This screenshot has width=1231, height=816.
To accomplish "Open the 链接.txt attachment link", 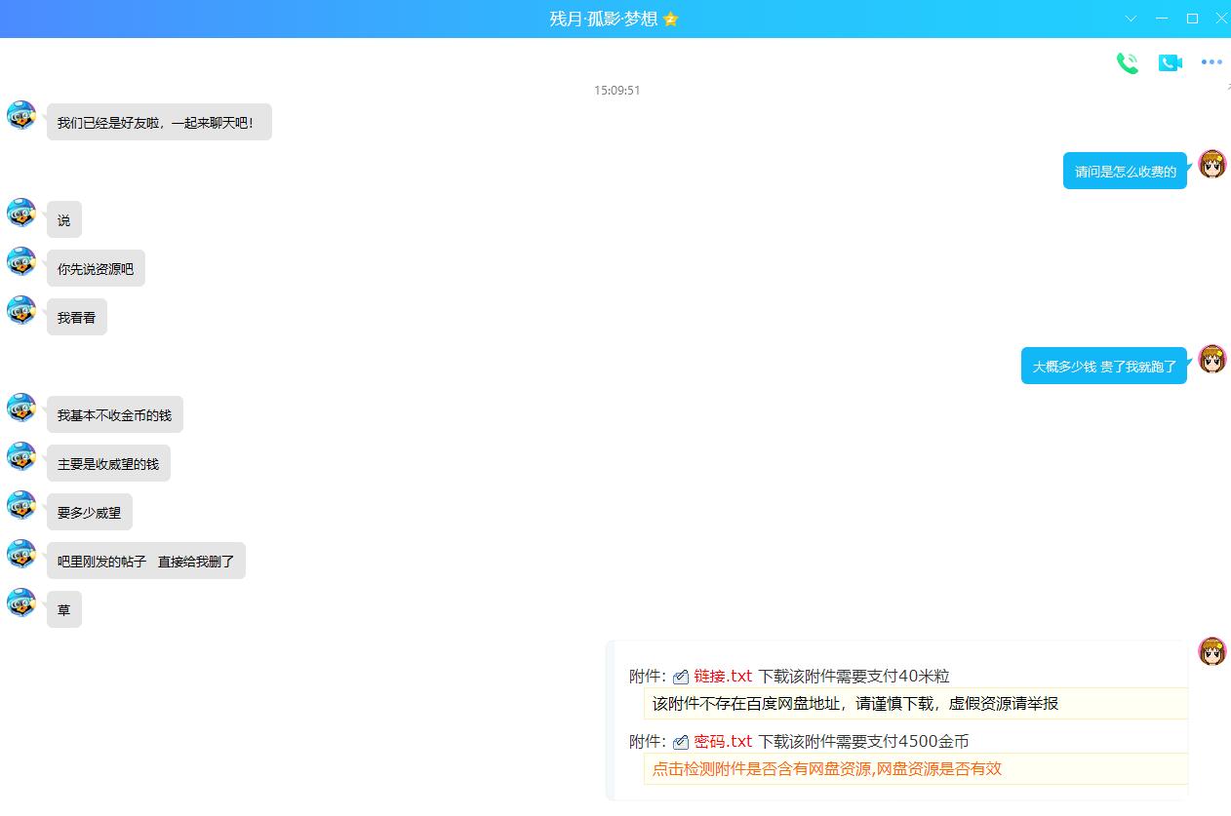I will [x=723, y=676].
